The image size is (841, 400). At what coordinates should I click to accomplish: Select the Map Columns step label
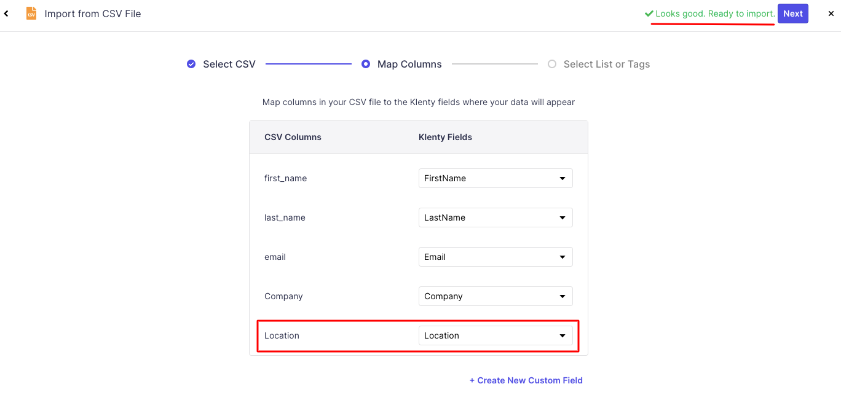click(x=409, y=64)
